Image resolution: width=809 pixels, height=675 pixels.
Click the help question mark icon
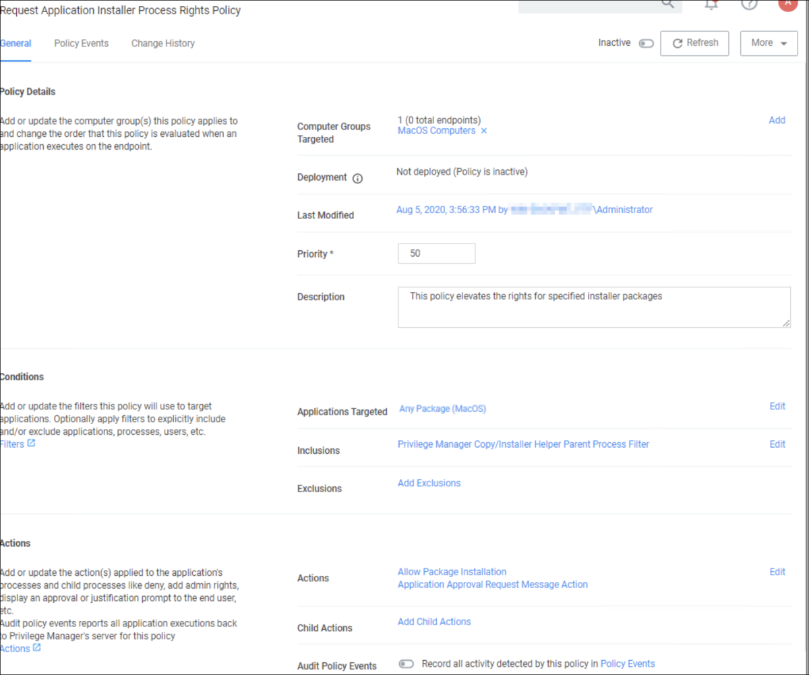click(748, 4)
